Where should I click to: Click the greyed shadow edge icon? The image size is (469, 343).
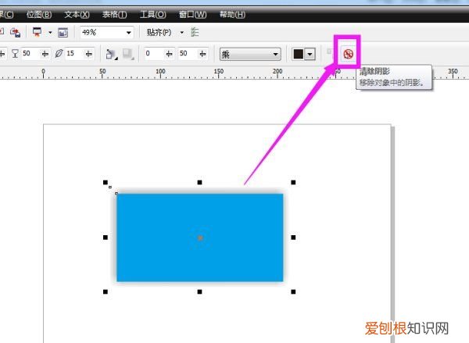click(127, 54)
